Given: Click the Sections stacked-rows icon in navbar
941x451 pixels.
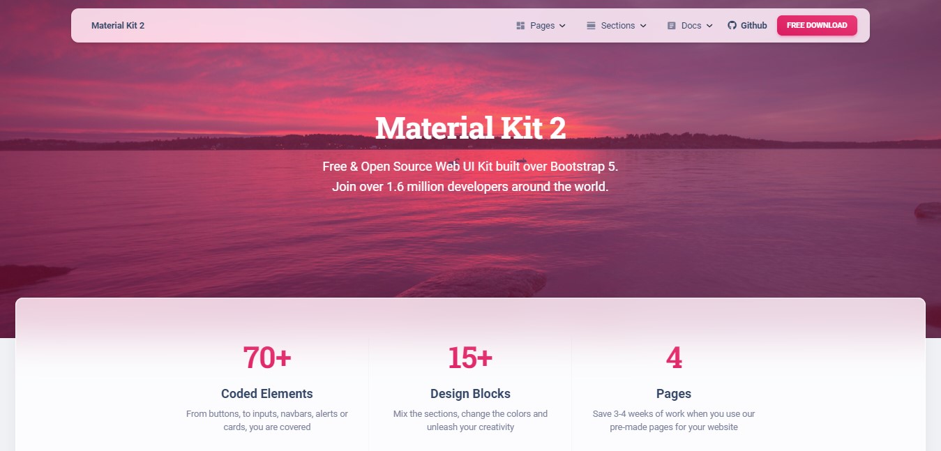Looking at the screenshot, I should [591, 26].
